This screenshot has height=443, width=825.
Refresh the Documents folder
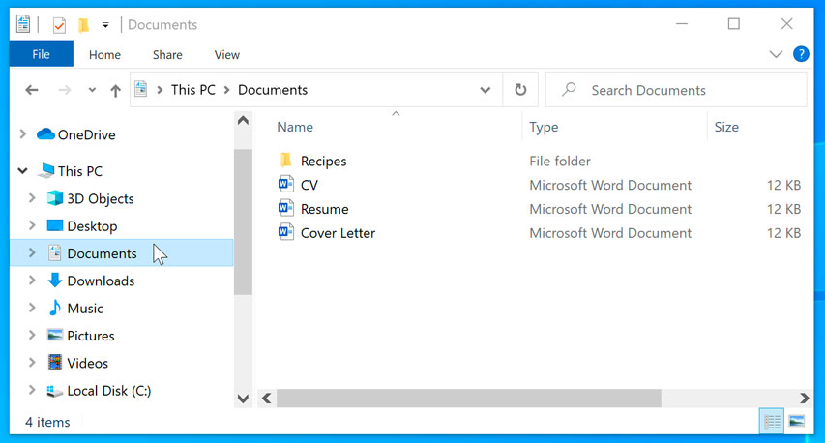coord(520,90)
